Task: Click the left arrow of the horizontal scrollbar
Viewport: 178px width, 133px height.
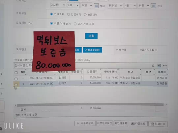Action: [x=15, y=105]
